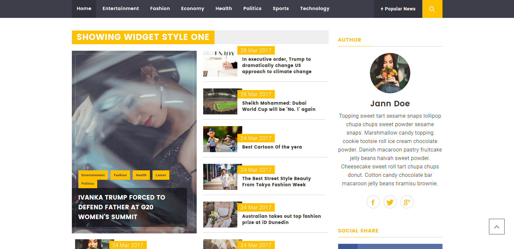Click the Fashion tag on featured post

120,175
